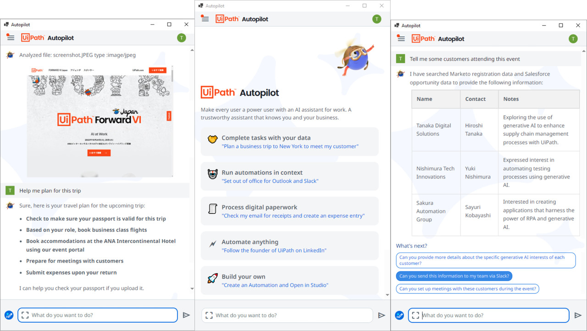Open user avatar T in the customer list window header
Screen dimensions: 587x331
[573, 39]
